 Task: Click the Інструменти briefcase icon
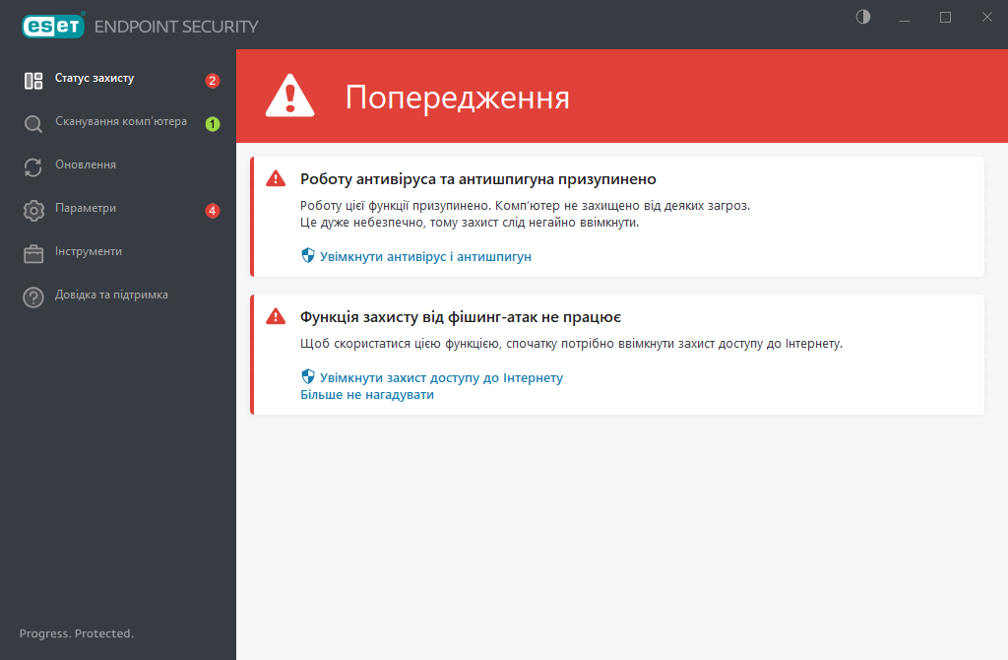coord(31,252)
